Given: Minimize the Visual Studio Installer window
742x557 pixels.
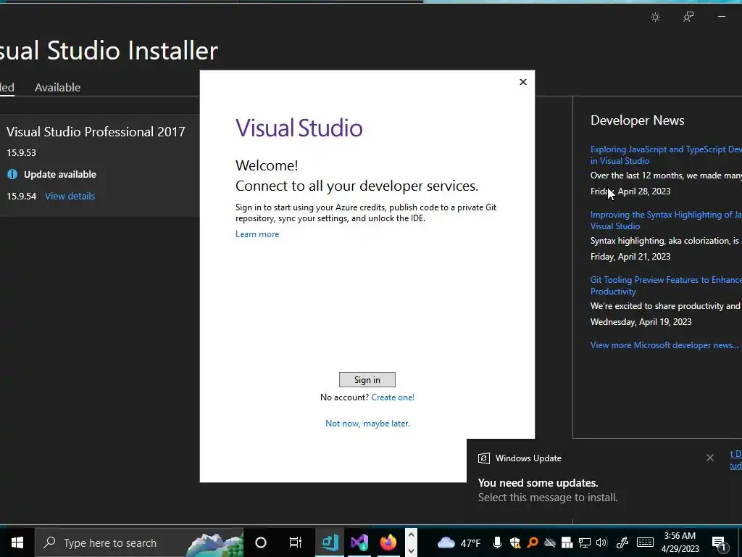Looking at the screenshot, I should 722,17.
